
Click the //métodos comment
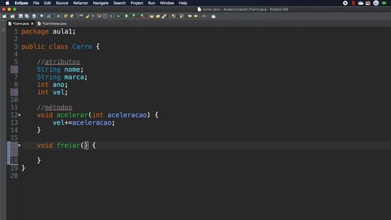tap(54, 108)
